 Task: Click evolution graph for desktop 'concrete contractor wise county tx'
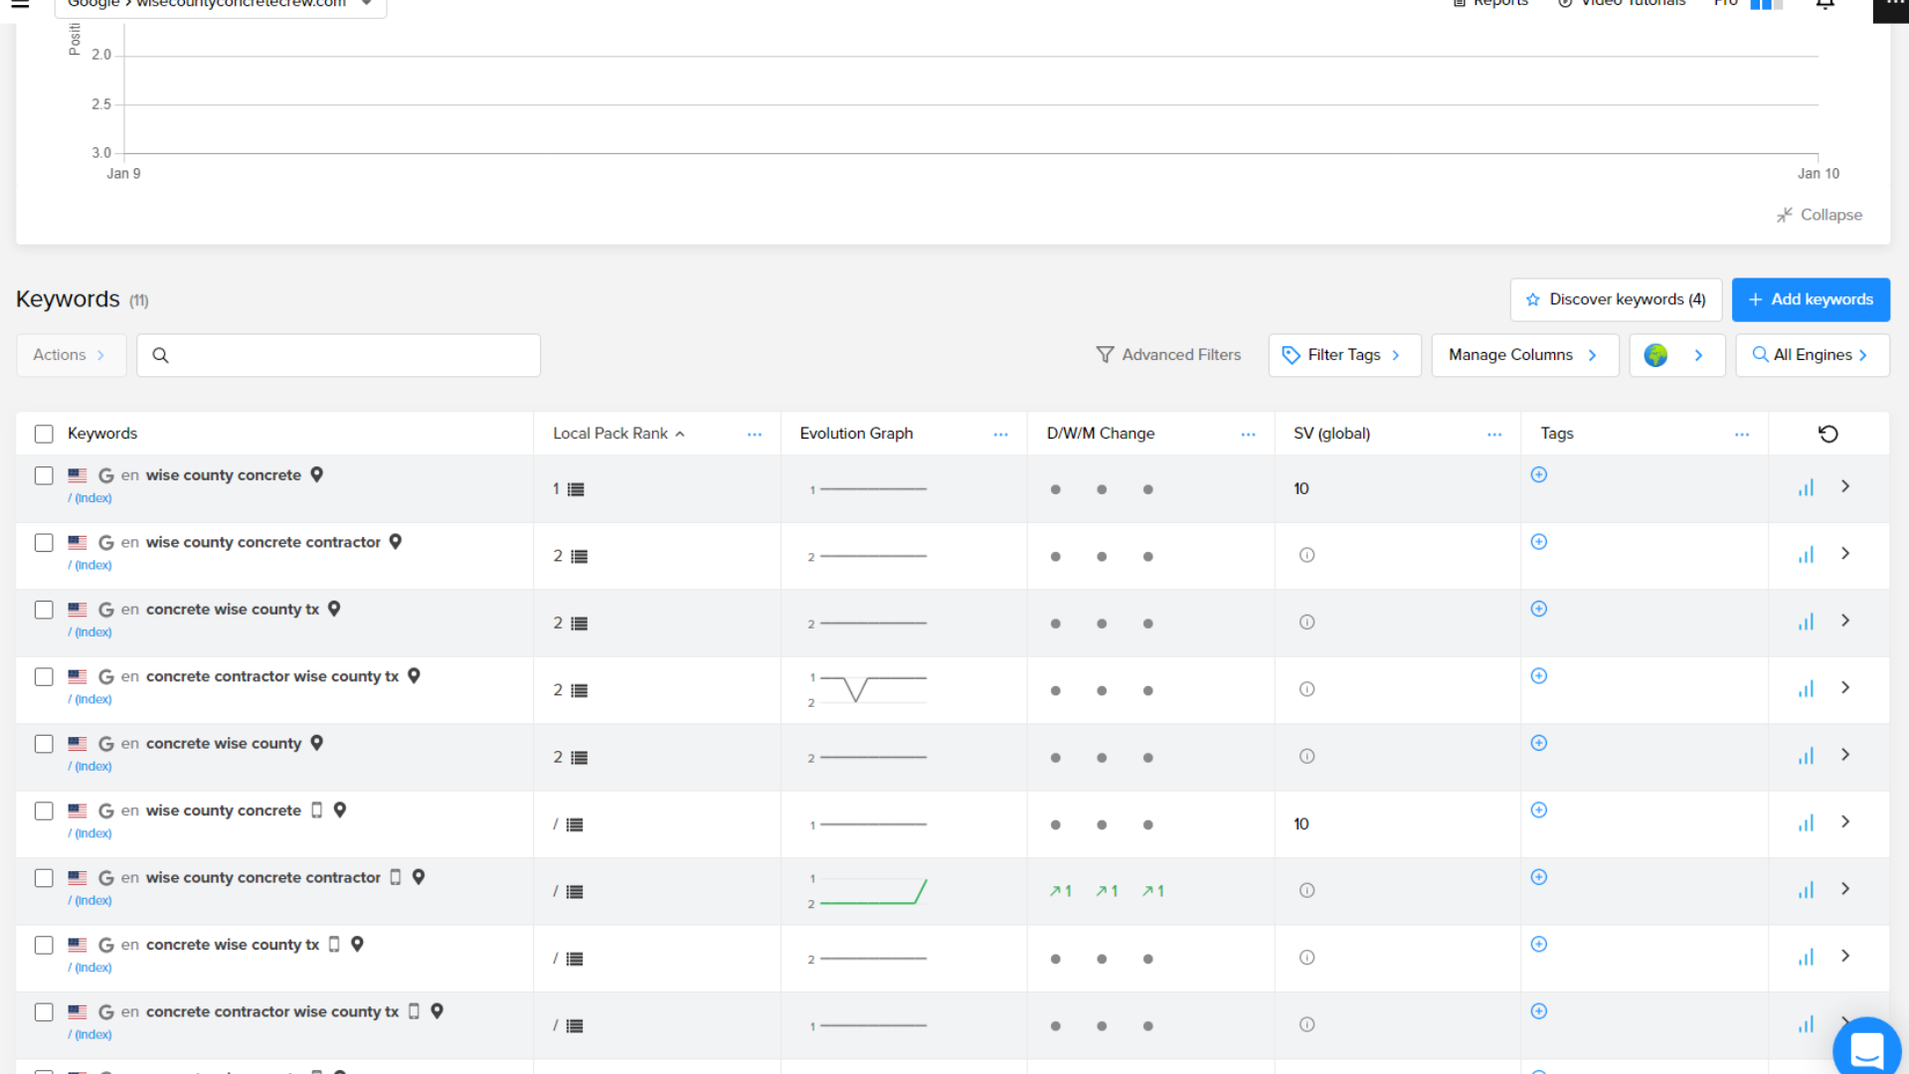coord(867,689)
